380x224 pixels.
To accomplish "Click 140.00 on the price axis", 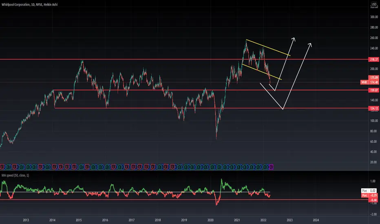I will click(x=374, y=100).
